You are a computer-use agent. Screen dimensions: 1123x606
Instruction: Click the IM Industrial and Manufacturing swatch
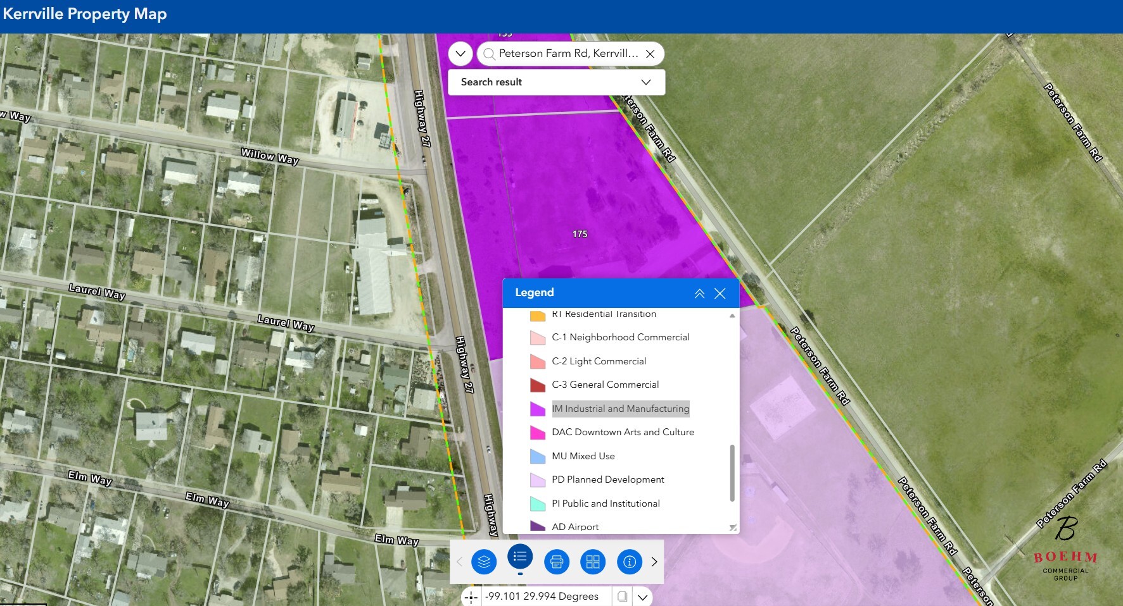(538, 409)
